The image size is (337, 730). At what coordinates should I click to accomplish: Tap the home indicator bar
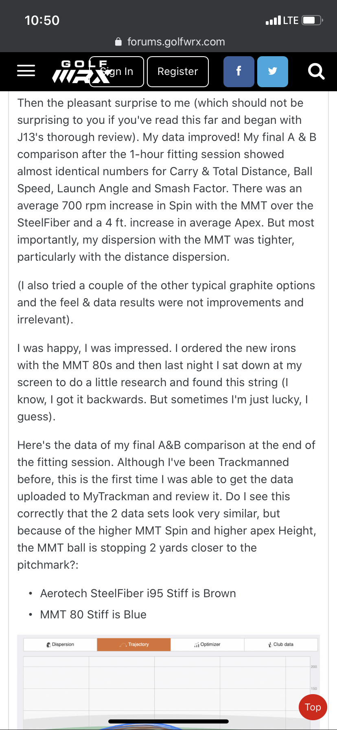click(x=168, y=721)
